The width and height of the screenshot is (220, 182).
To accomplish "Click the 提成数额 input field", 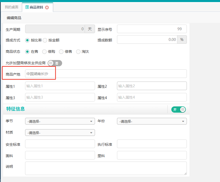I will [x=147, y=40].
